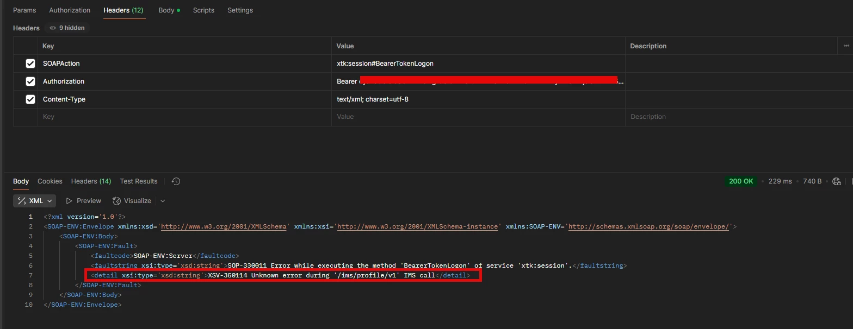Click the network globe-lock icon
853x329 pixels.
point(837,181)
